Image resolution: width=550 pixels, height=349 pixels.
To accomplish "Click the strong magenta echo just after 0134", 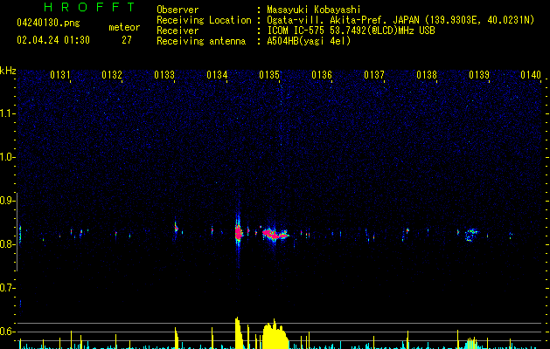I will click(x=239, y=233).
